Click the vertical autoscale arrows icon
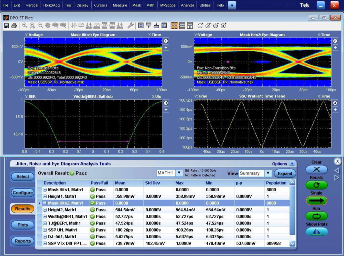The image size is (344, 256). [x=141, y=25]
